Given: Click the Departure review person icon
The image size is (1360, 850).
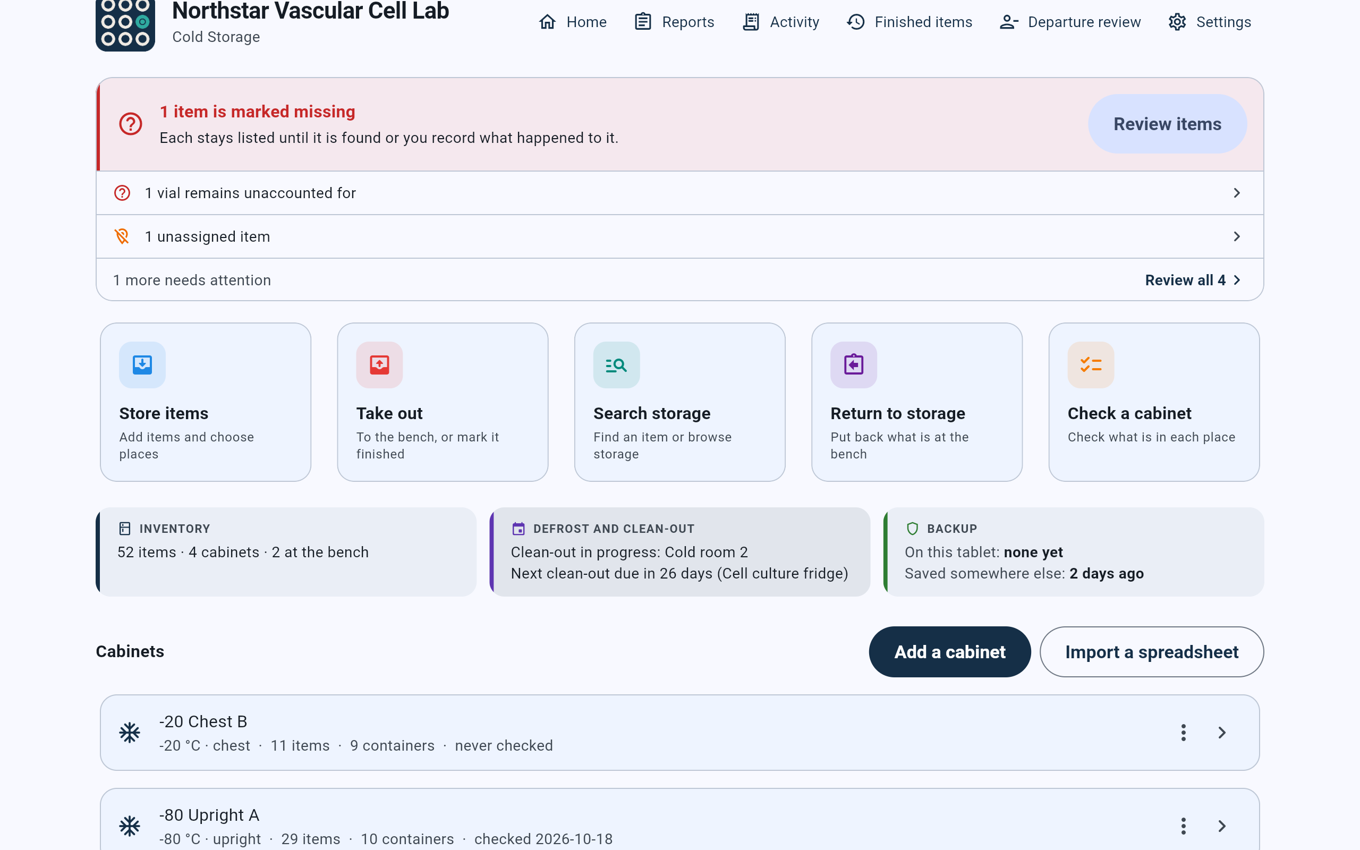Looking at the screenshot, I should (1009, 22).
